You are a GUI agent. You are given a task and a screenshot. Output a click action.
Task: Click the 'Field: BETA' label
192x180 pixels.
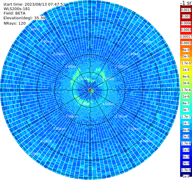15,13
